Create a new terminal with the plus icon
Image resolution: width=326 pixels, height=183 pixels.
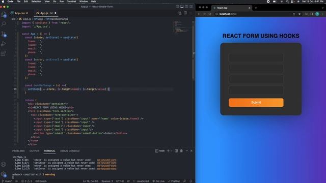coord(168,151)
